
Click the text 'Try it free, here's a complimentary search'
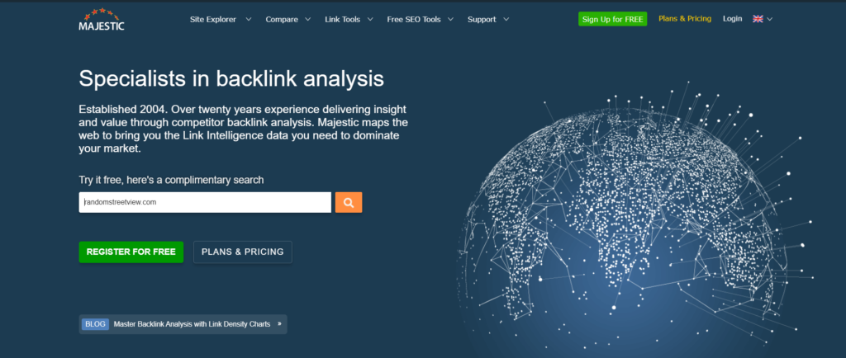point(172,180)
